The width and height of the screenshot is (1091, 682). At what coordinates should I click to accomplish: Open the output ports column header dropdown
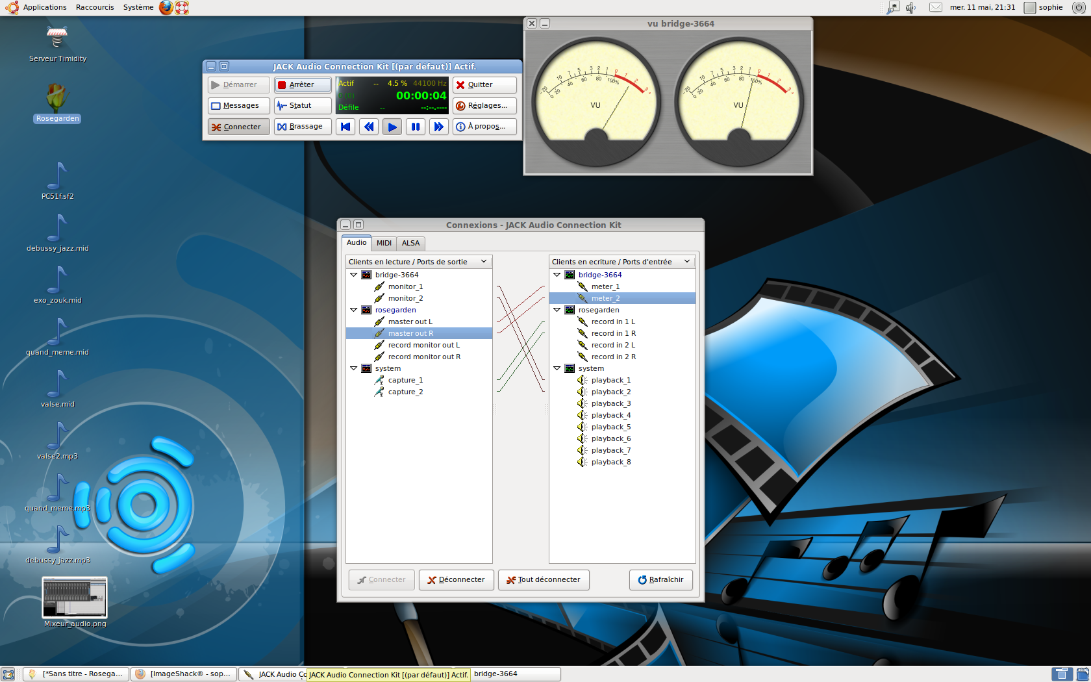(x=484, y=262)
